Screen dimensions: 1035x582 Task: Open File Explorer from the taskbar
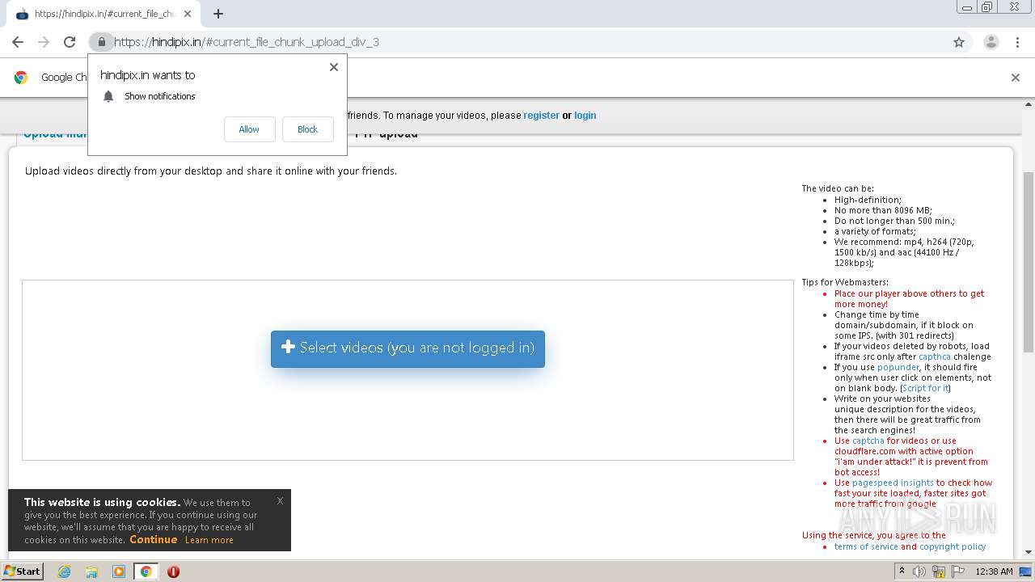[x=91, y=571]
